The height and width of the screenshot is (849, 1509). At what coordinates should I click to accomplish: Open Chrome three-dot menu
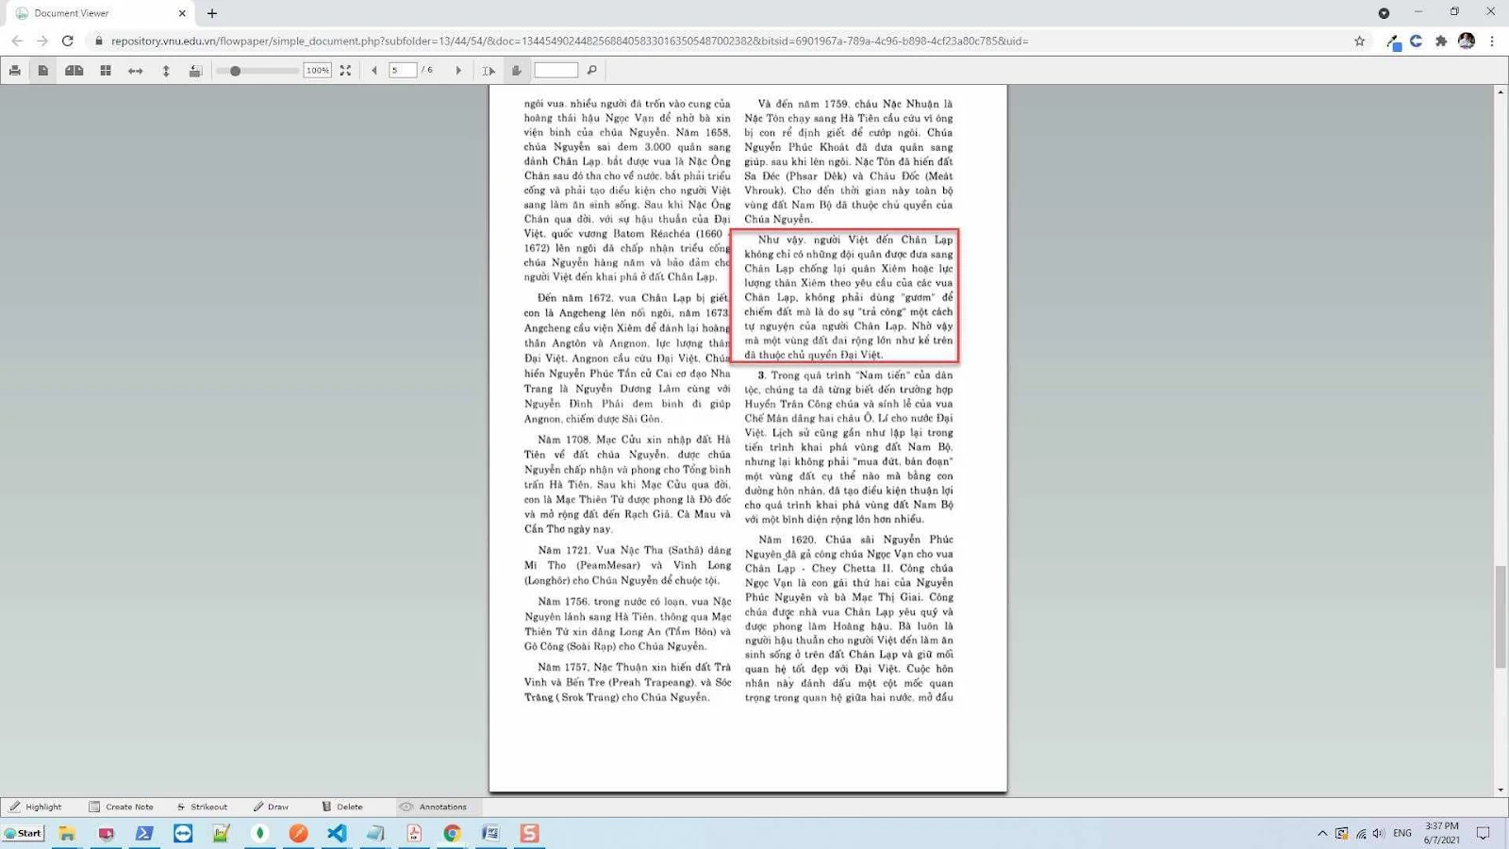pos(1492,41)
